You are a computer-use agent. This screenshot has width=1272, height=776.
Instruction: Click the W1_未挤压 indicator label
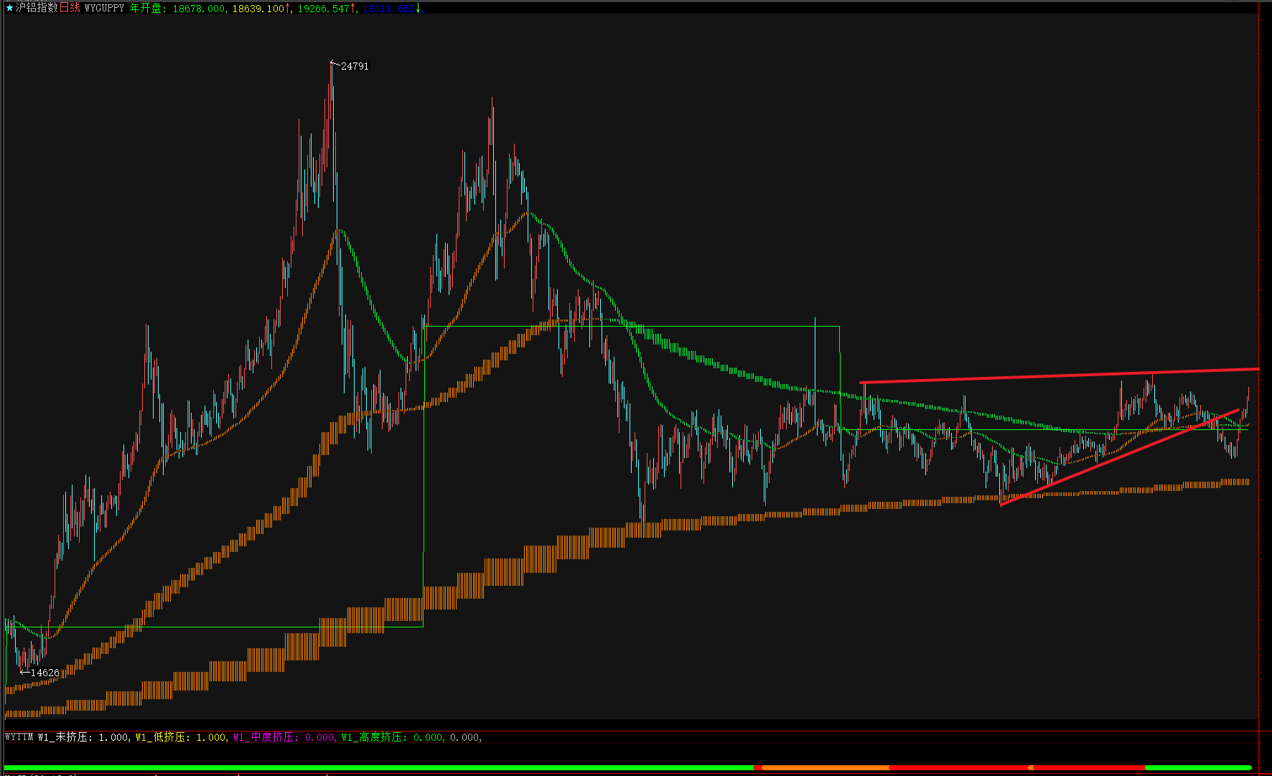pyautogui.click(x=65, y=737)
